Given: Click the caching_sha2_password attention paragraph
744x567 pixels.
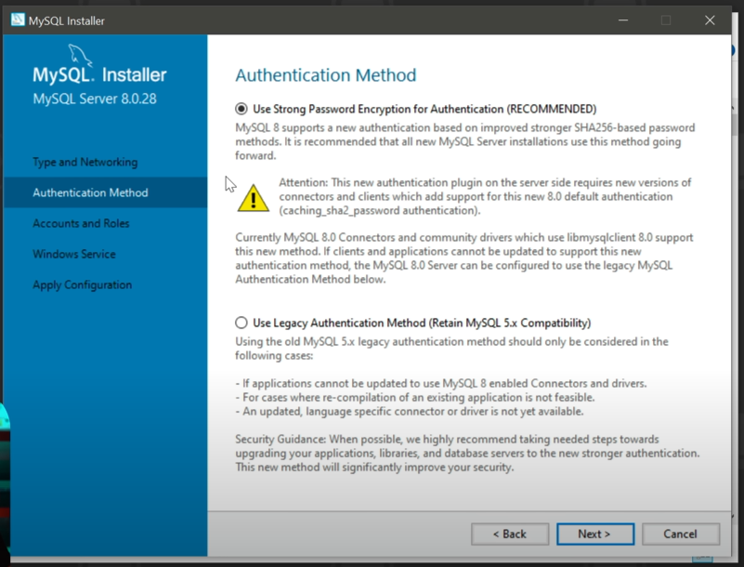Looking at the screenshot, I should (485, 197).
